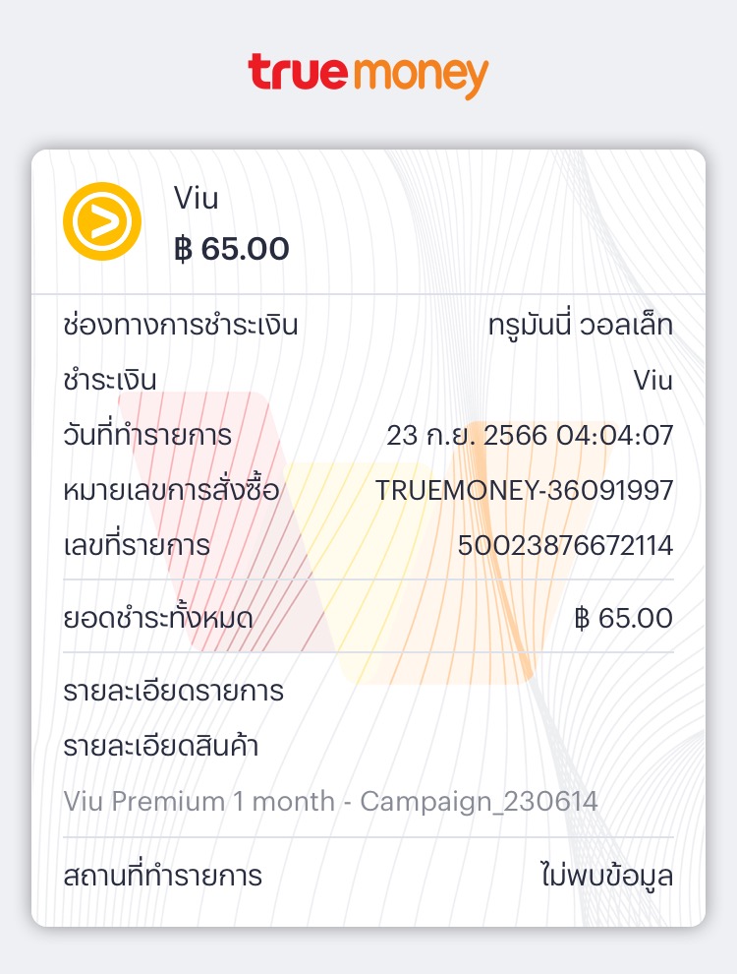
Task: Click the รายละเอียดรายการ heading
Action: point(173,691)
